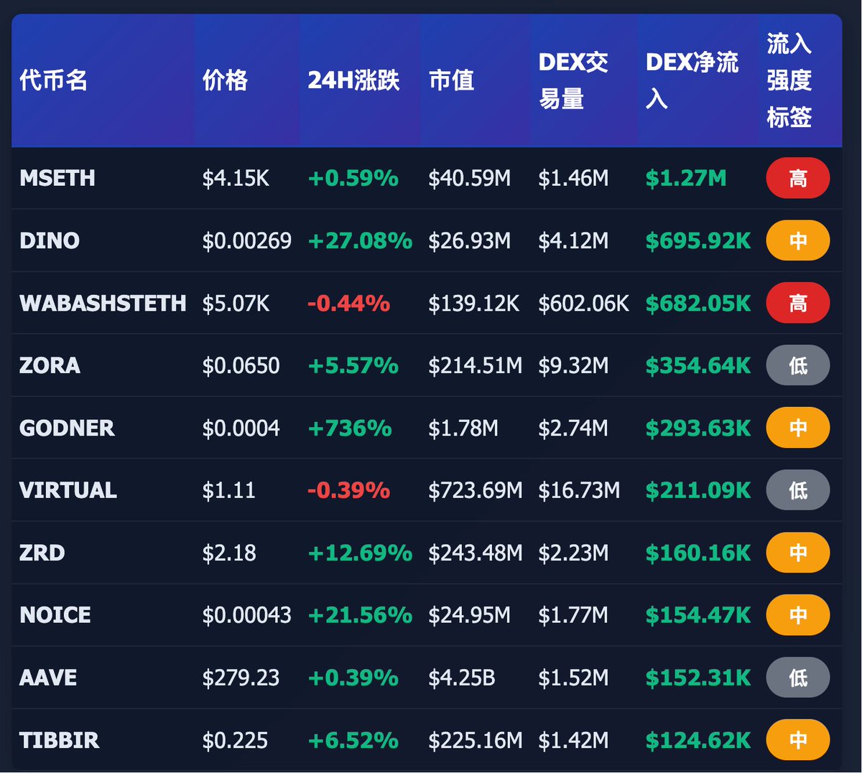
Task: Click the orange 中 badge for DINO
Action: pos(797,240)
